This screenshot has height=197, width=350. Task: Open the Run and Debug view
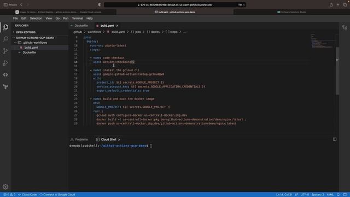(5, 63)
